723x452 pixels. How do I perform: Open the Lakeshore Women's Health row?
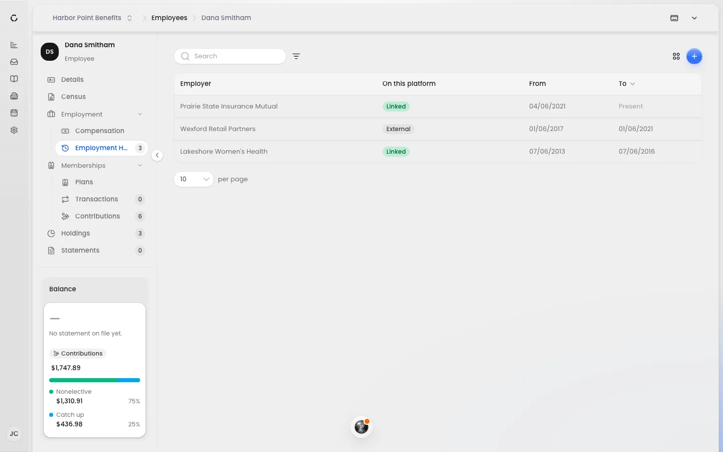click(x=438, y=152)
